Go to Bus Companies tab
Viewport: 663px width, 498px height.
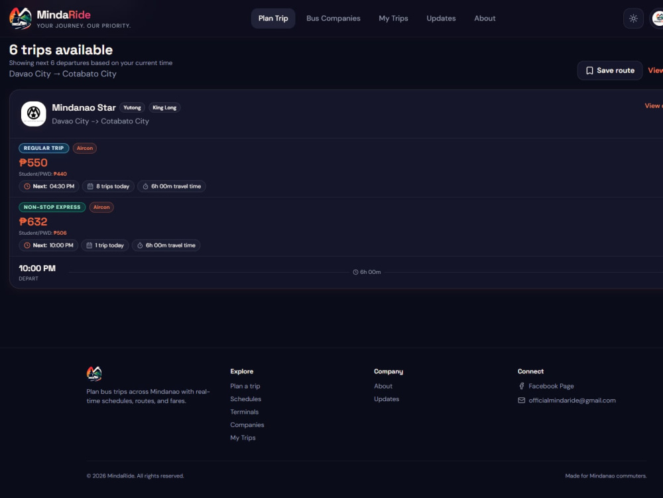point(333,18)
